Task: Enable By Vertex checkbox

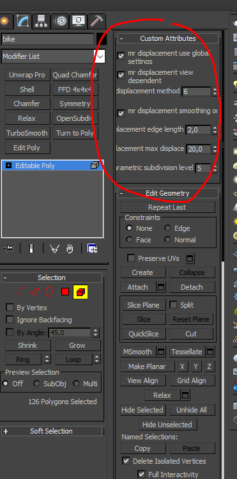Action: coord(10,308)
